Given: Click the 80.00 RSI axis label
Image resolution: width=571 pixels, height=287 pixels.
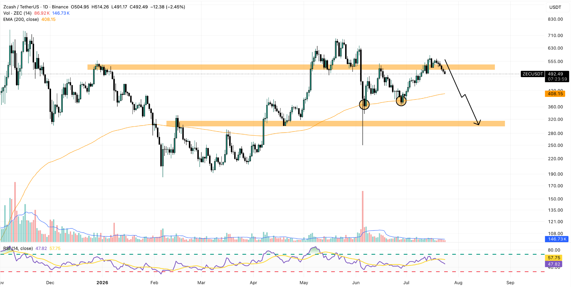Looking at the screenshot, I should coord(554,250).
